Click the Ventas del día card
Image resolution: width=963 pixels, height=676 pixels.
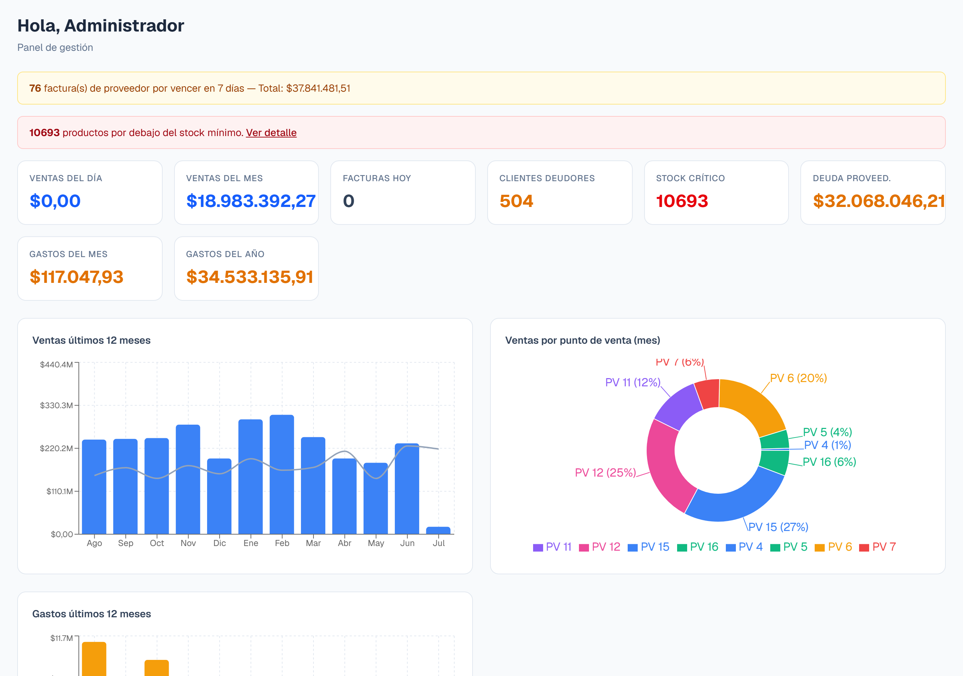(90, 193)
